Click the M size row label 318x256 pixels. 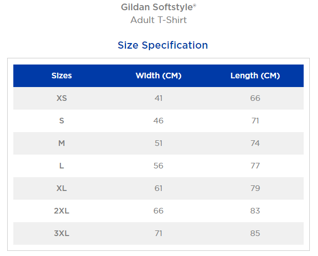(x=61, y=143)
